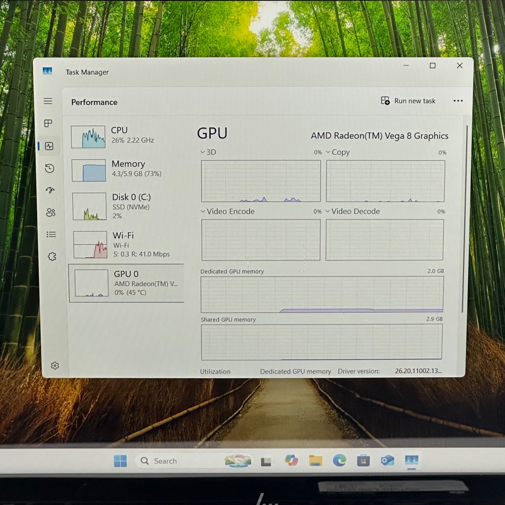Minimize the Task Manager window

[x=406, y=65]
